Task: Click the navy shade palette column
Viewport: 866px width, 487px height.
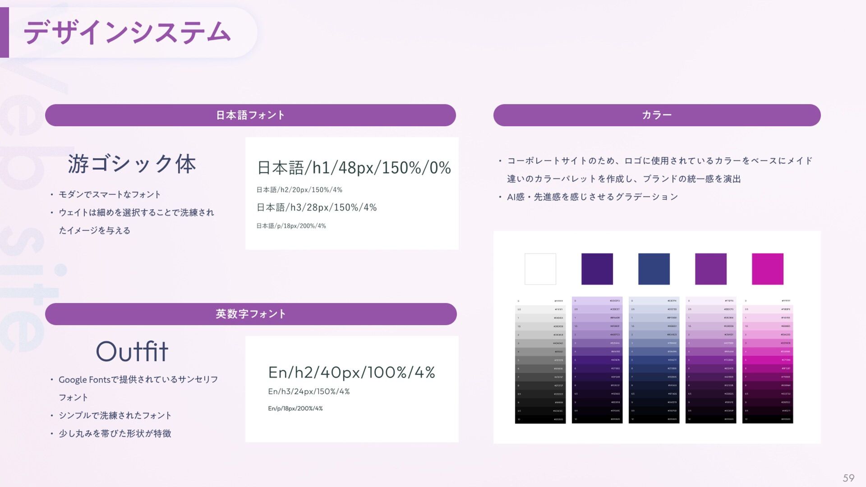Action: click(x=654, y=360)
